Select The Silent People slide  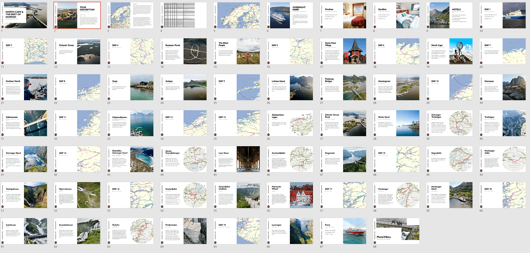(237, 51)
